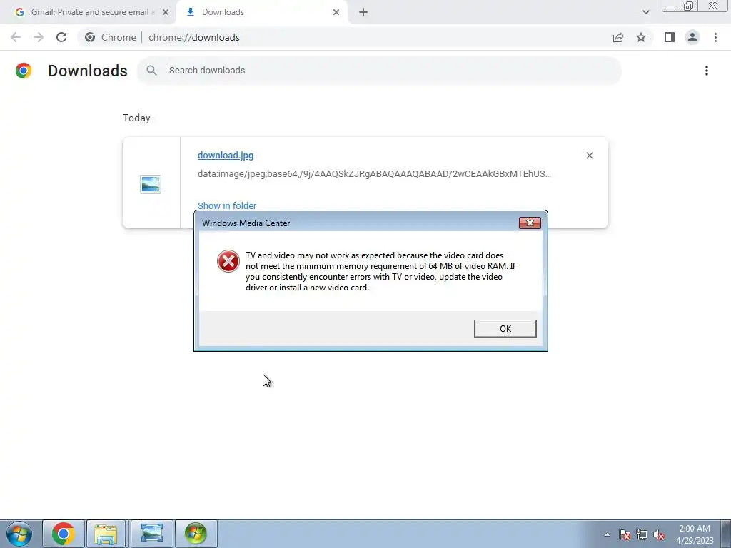The height and width of the screenshot is (548, 731).
Task: Open a new tab with plus button
Action: [x=363, y=12]
